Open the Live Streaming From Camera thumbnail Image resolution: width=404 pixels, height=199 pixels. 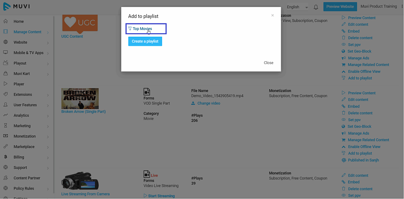coord(80,181)
